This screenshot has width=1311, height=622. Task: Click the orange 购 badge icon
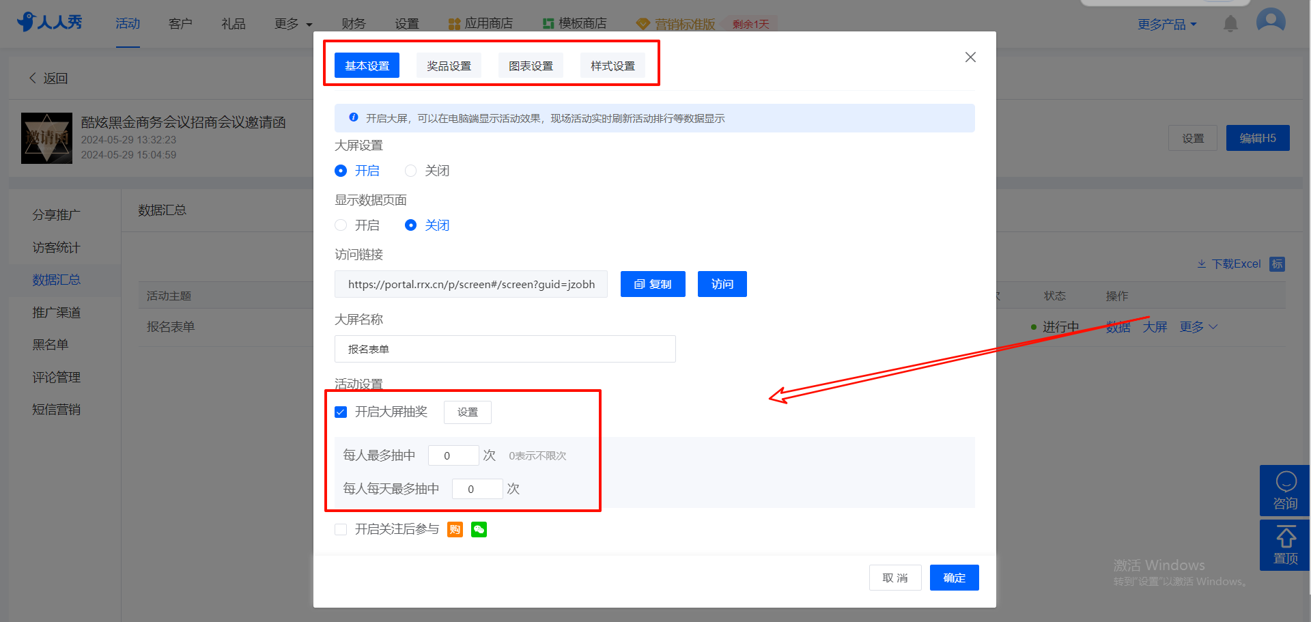click(x=455, y=529)
